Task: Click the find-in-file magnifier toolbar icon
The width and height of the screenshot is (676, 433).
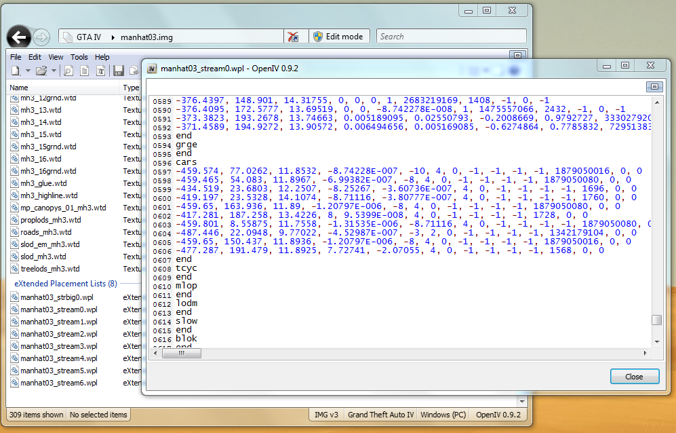Action: pos(68,71)
